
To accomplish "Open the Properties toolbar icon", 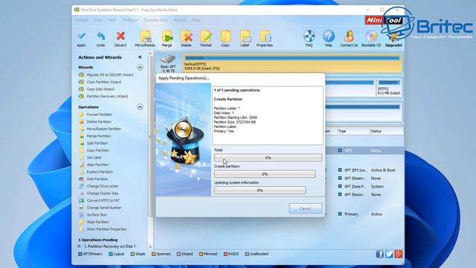I will click(265, 36).
